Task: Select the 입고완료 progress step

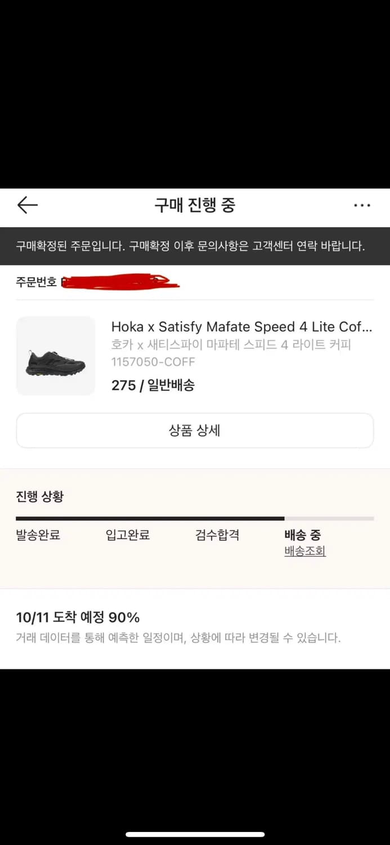Action: pyautogui.click(x=128, y=535)
